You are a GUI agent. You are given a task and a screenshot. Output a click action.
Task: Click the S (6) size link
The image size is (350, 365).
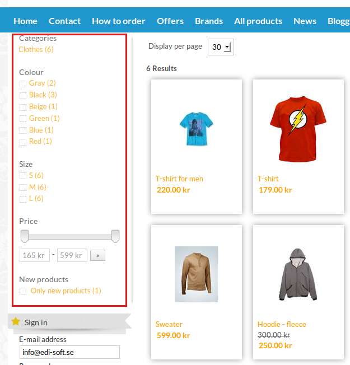point(36,175)
